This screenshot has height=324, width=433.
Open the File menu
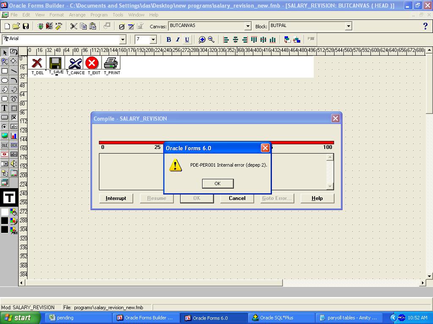coord(14,15)
